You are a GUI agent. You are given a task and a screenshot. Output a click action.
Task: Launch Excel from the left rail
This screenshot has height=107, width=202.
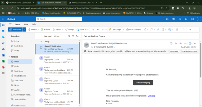point(3,61)
